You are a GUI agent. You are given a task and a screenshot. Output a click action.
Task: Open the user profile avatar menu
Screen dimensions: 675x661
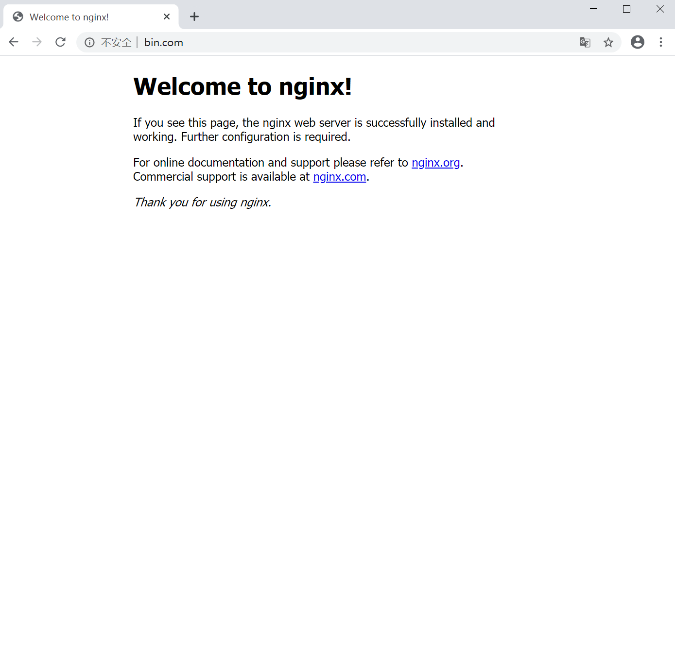(638, 42)
